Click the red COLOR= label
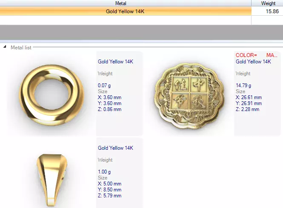 coord(246,55)
